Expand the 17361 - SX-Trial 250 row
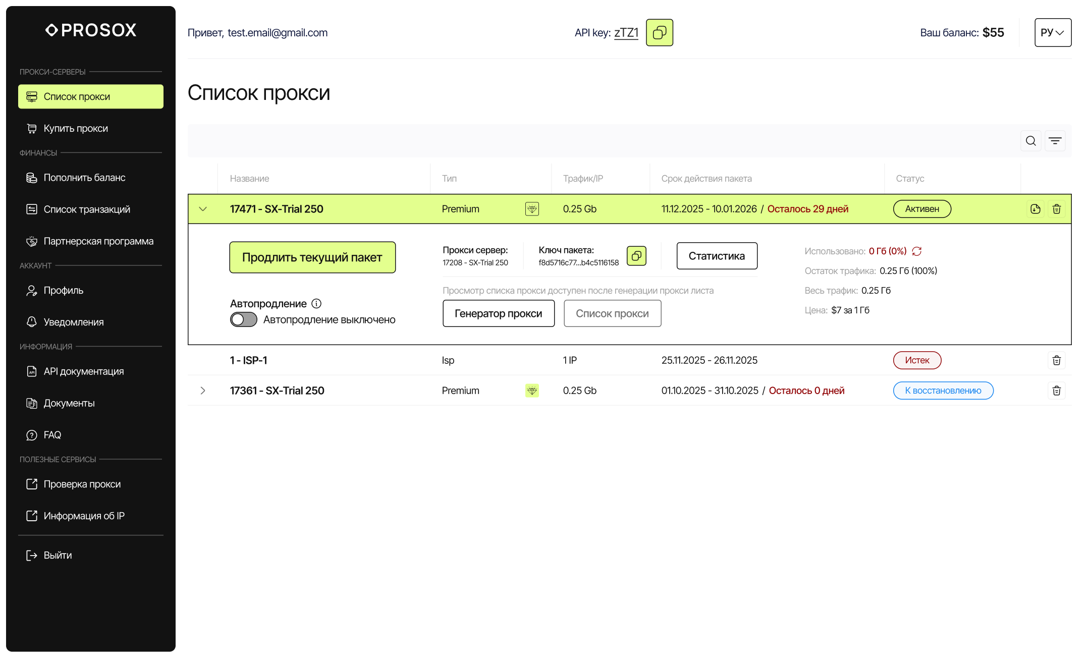The height and width of the screenshot is (658, 1090). [x=203, y=391]
